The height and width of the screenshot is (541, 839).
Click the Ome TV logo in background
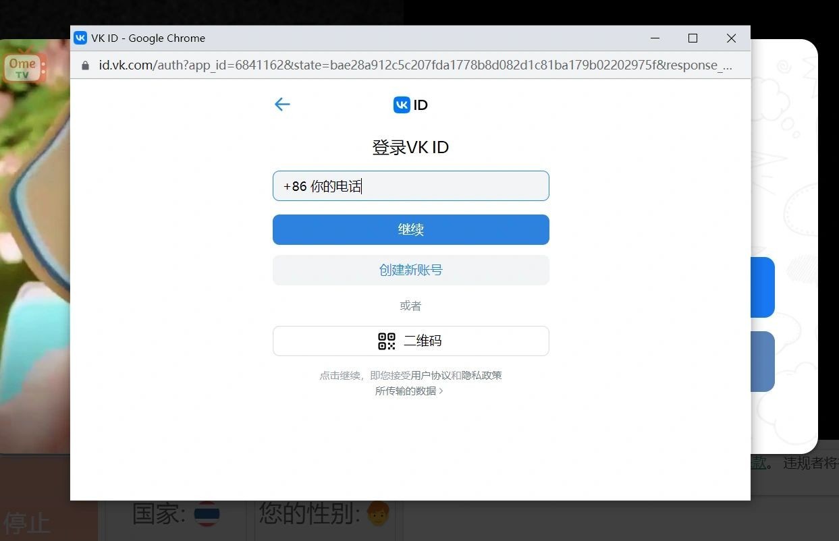tap(24, 67)
